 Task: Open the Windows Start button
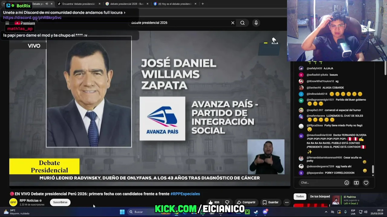pyautogui.click(x=122, y=212)
